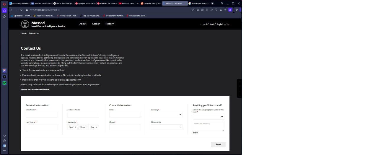Screen dimensions: 378x155
Task: Open the About menu in site header
Action: click(x=83, y=24)
